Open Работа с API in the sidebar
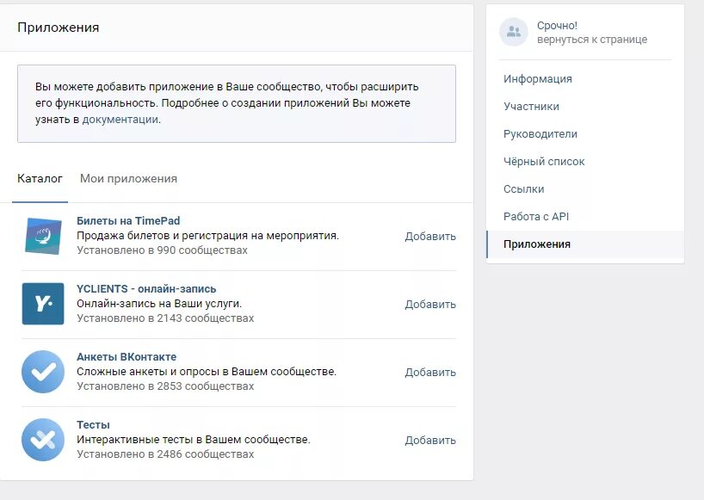 pos(536,216)
